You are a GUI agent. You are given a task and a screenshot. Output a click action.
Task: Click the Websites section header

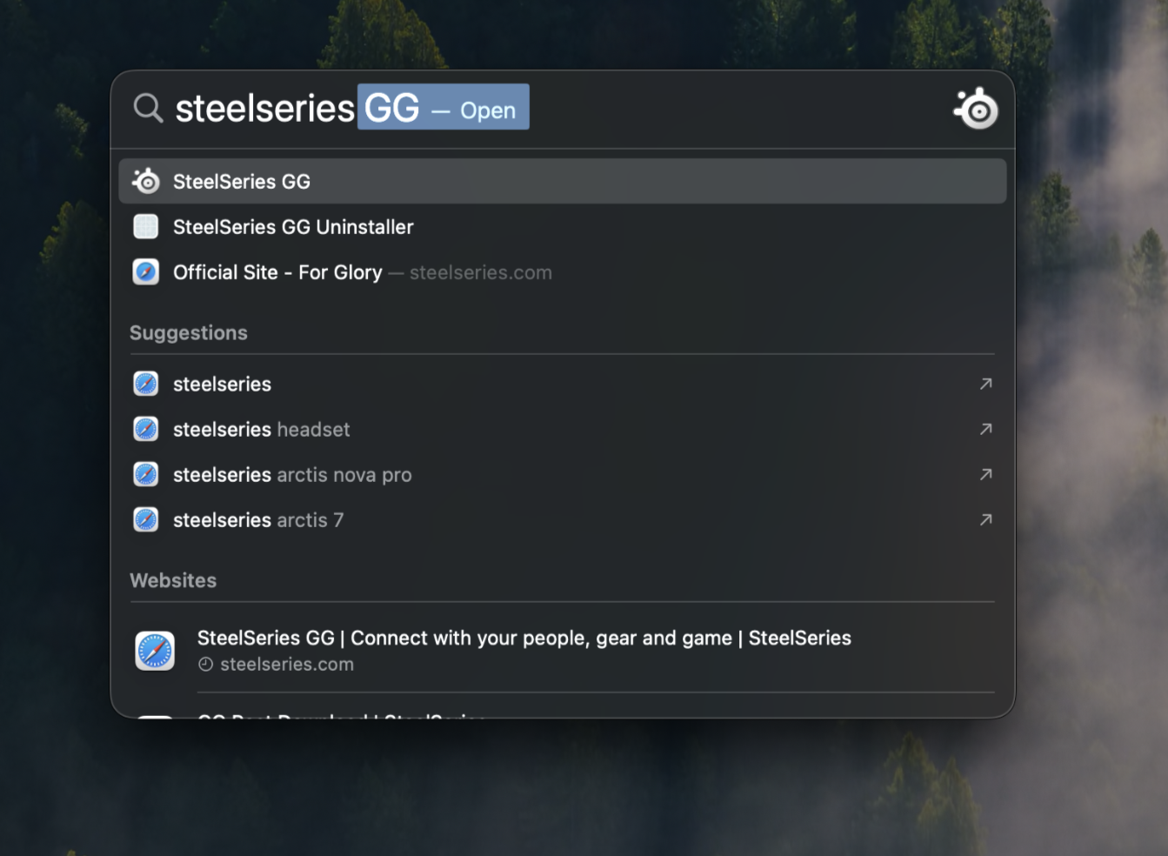coord(173,580)
